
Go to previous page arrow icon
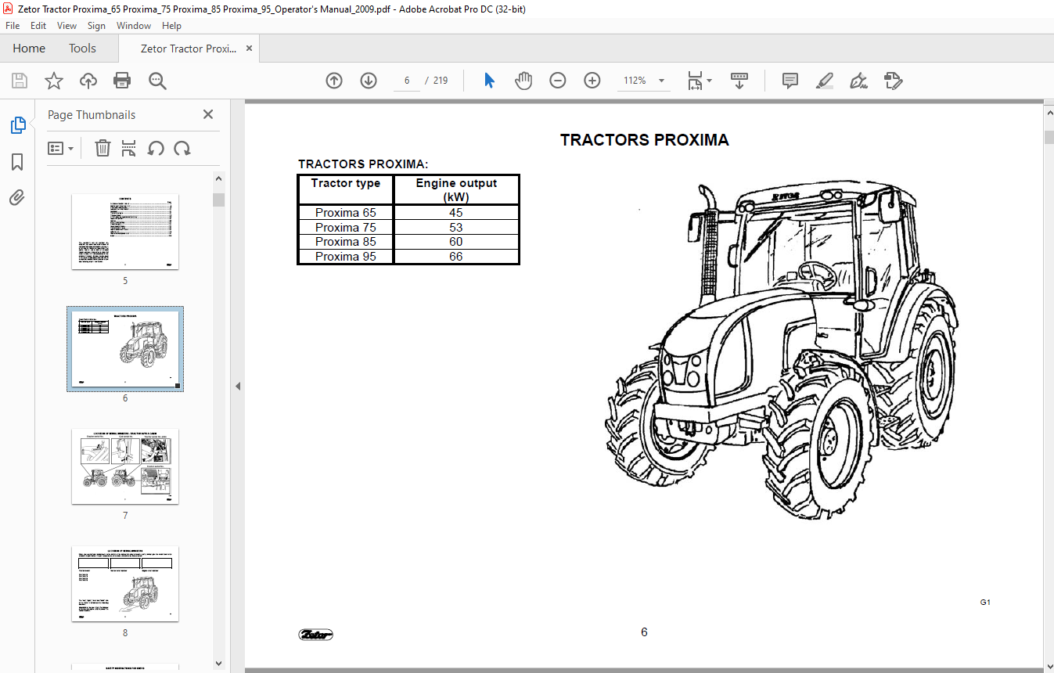click(x=334, y=81)
